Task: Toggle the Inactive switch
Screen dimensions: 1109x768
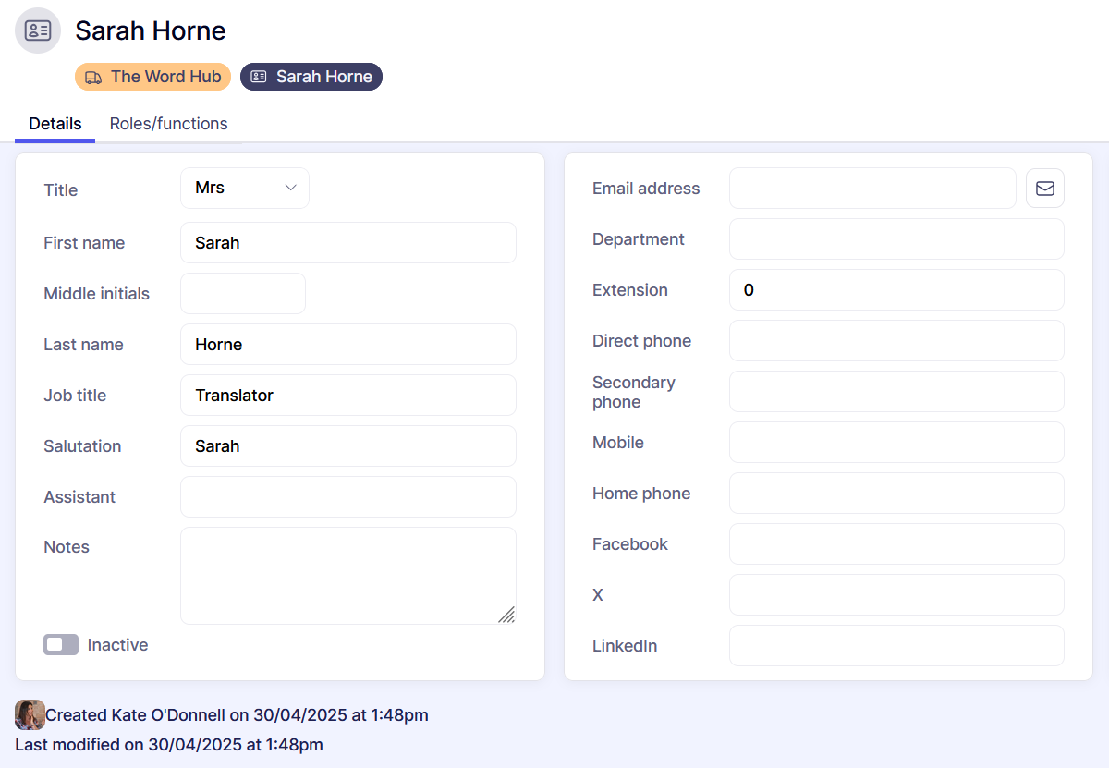Action: (61, 645)
